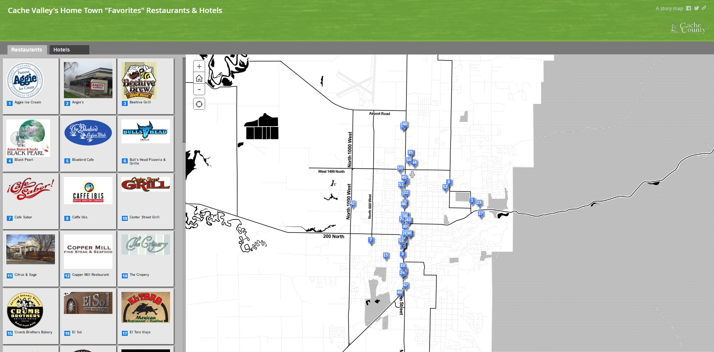Viewport: 714px width, 352px height.
Task: Click the story map title text
Action: tap(115, 10)
